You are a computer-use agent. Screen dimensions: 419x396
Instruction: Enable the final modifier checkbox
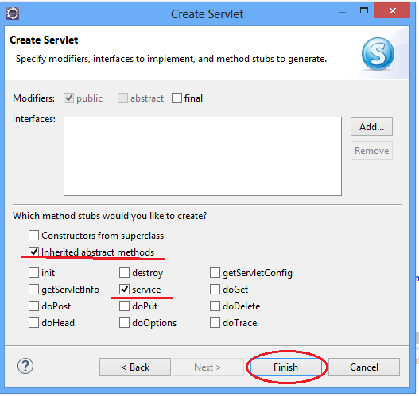177,98
